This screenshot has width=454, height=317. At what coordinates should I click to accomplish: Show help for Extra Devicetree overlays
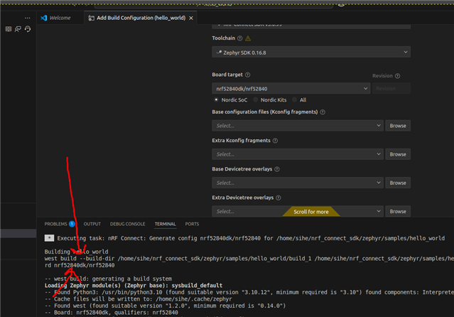pyautogui.click(x=279, y=198)
